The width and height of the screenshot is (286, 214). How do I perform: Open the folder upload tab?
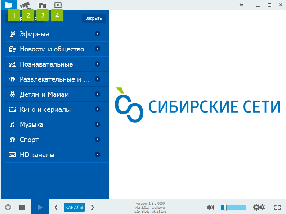(x=42, y=5)
